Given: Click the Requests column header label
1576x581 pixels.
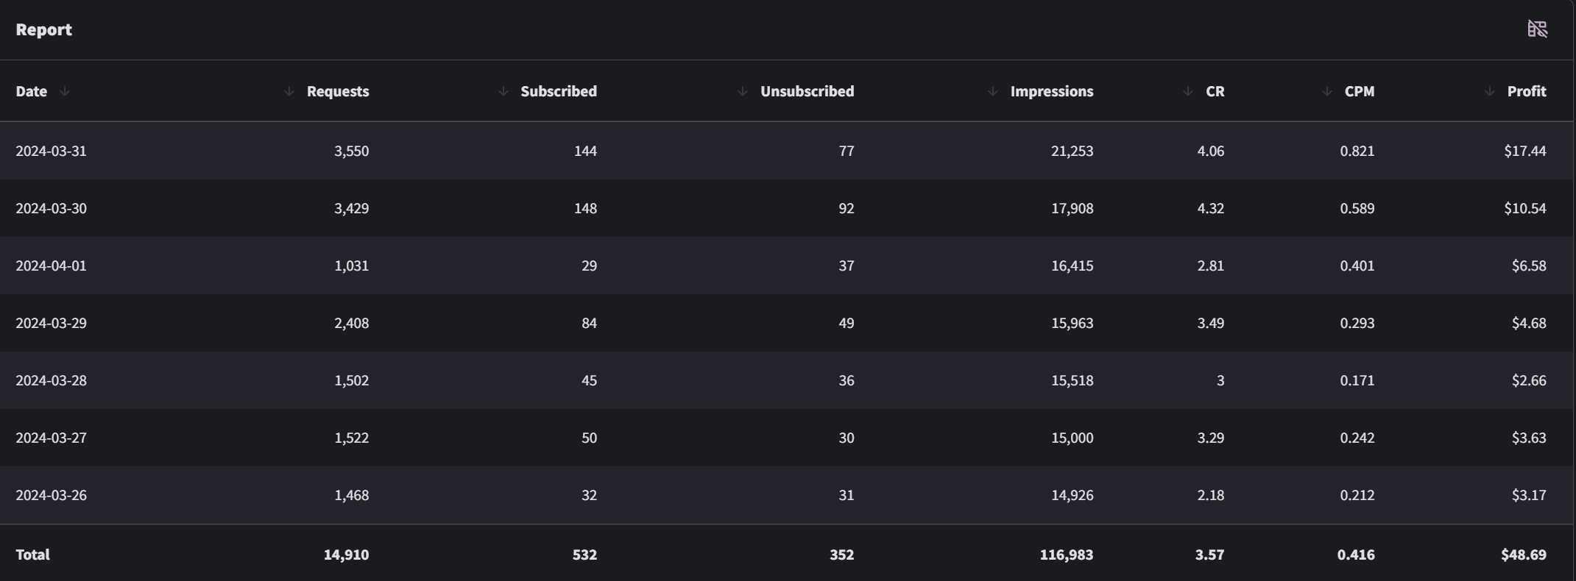Looking at the screenshot, I should (x=338, y=91).
